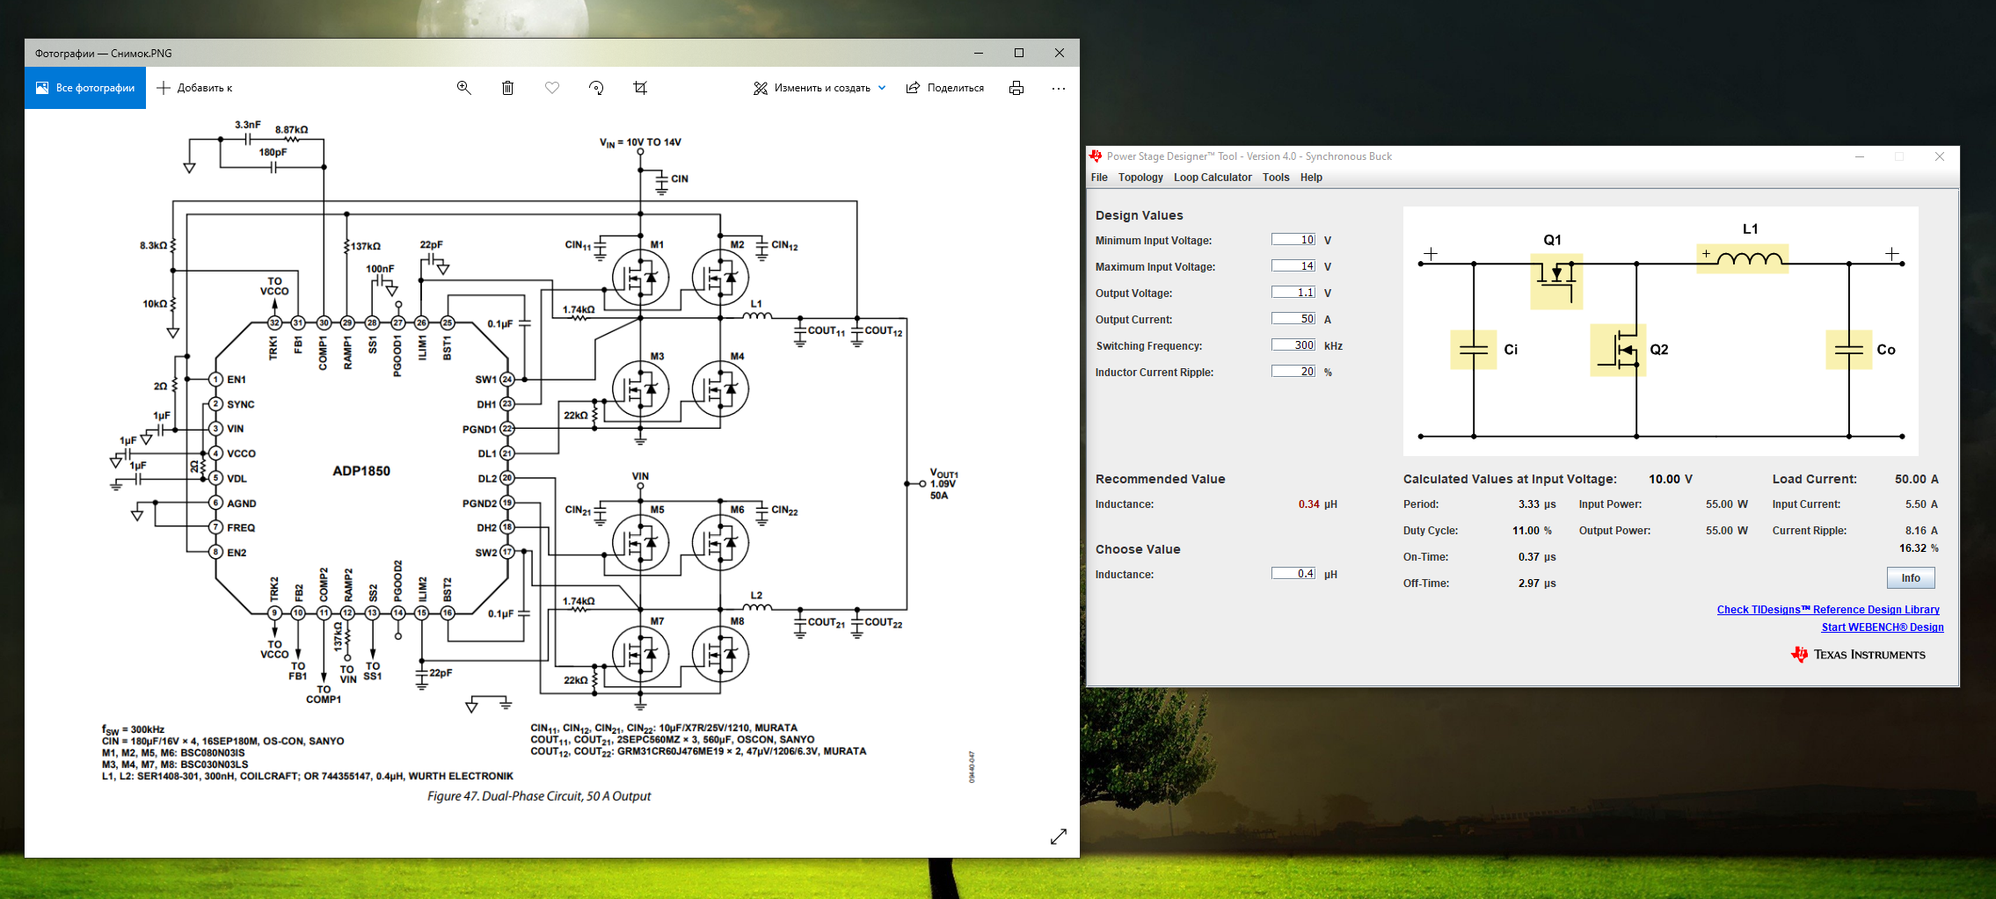Screen dimensions: 1996x899
Task: Edit the Output Voltage field
Action: [x=1293, y=293]
